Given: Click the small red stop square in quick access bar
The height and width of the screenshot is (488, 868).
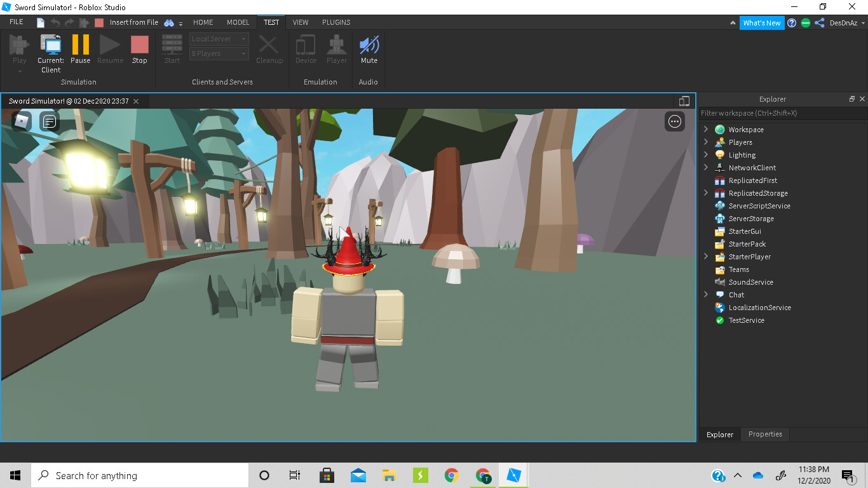Looking at the screenshot, I should point(99,22).
